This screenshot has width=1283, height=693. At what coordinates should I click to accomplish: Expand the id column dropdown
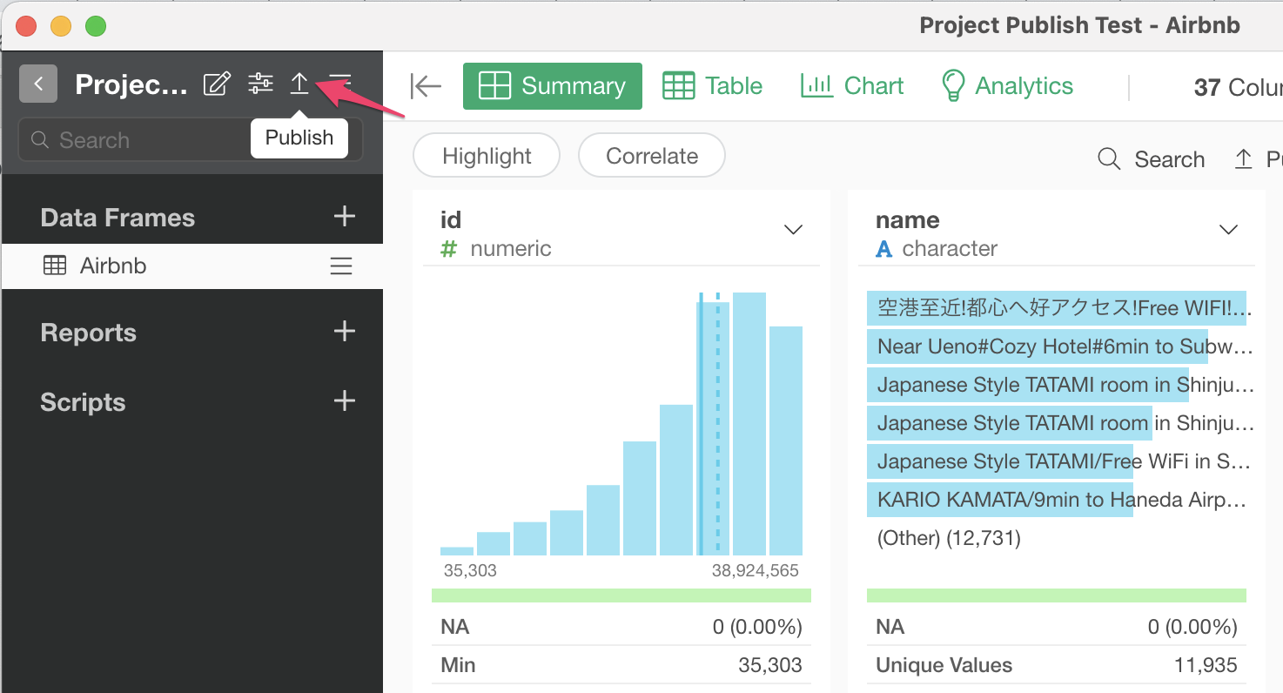[793, 230]
